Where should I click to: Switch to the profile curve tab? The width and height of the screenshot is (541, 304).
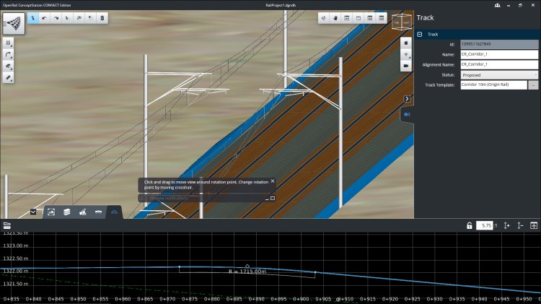point(113,212)
